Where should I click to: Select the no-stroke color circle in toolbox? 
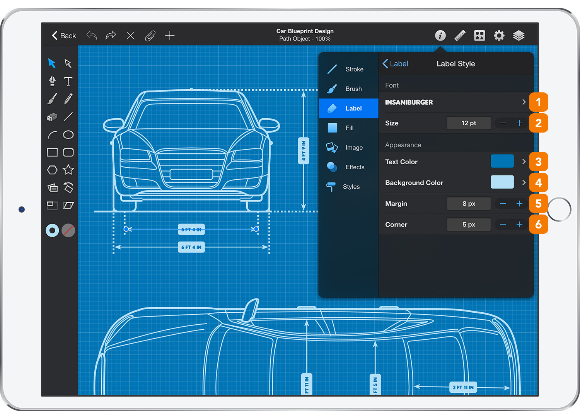(x=68, y=230)
